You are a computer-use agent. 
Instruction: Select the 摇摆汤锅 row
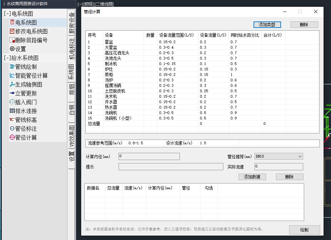pyautogui.click(x=202, y=85)
